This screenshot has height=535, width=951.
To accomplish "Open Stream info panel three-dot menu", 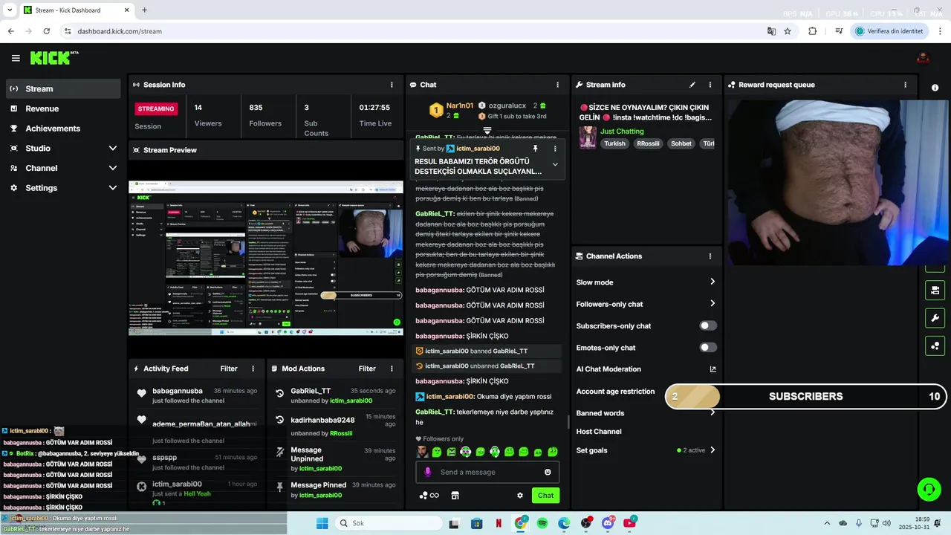I will [710, 85].
